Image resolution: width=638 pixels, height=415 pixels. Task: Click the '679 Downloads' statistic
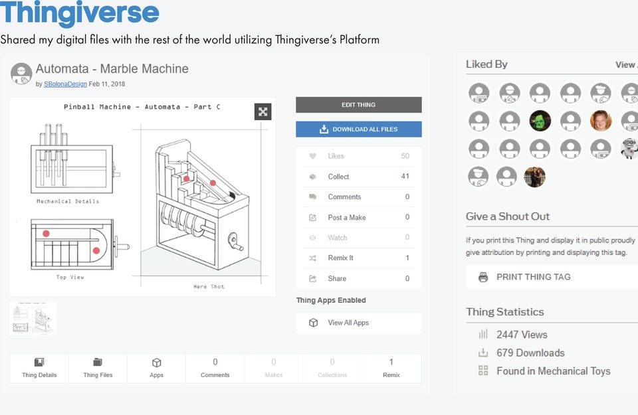tap(530, 353)
